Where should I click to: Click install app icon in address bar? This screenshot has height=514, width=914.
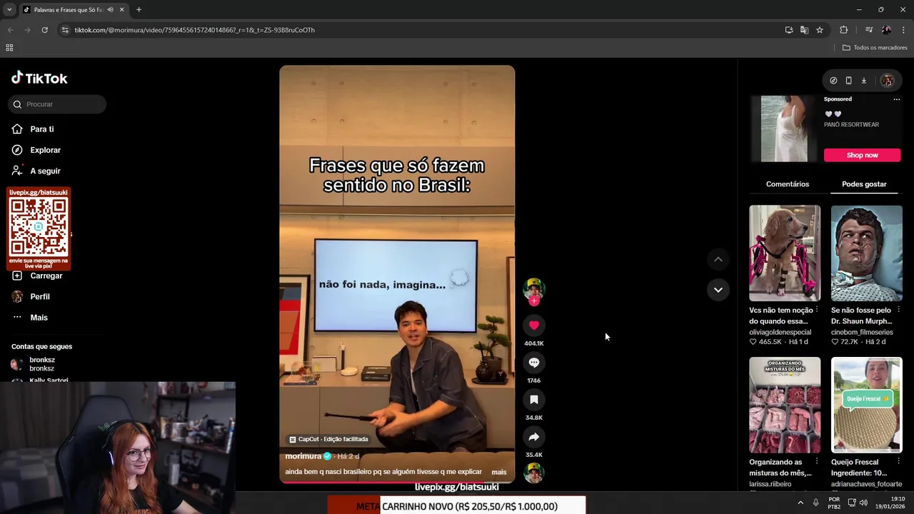[788, 30]
